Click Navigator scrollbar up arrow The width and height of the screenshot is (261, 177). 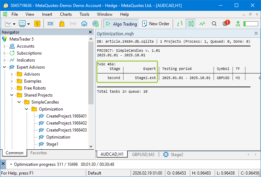[x=91, y=39]
